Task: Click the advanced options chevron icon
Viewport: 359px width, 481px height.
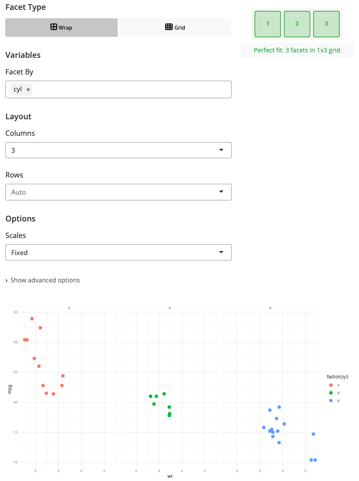Action: click(7, 281)
